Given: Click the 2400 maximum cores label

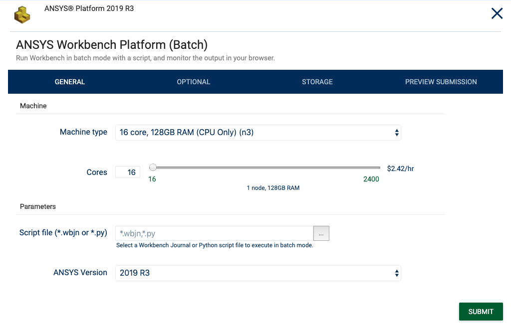Looking at the screenshot, I should [x=371, y=179].
